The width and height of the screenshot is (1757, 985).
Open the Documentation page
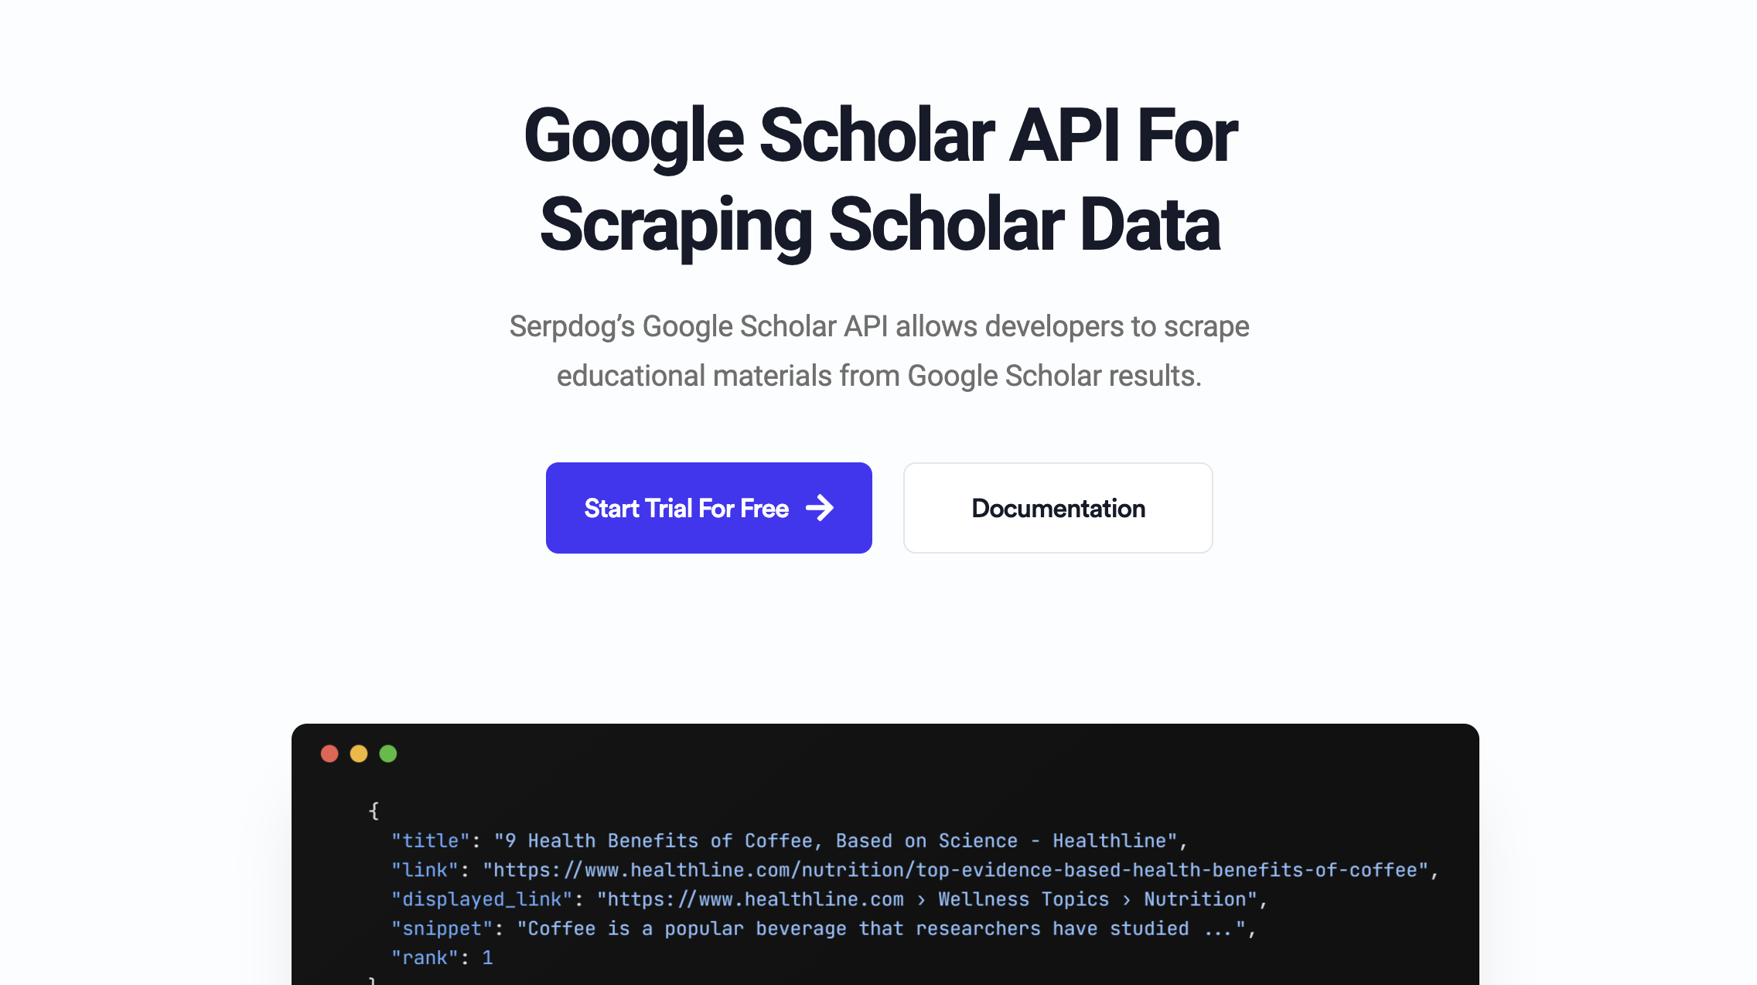[1057, 508]
